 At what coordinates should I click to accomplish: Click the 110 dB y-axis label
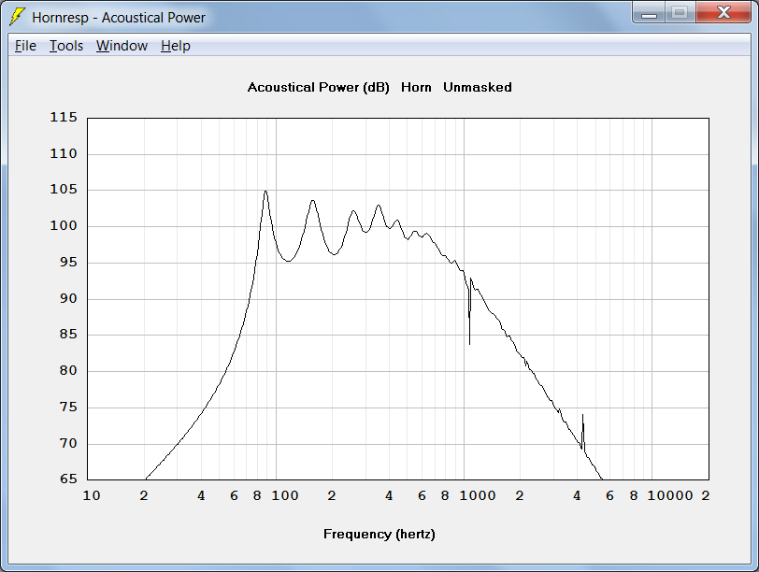click(64, 153)
